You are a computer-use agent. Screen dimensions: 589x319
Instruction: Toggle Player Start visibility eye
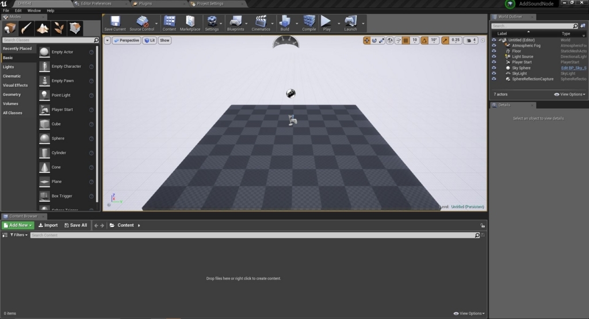click(494, 62)
